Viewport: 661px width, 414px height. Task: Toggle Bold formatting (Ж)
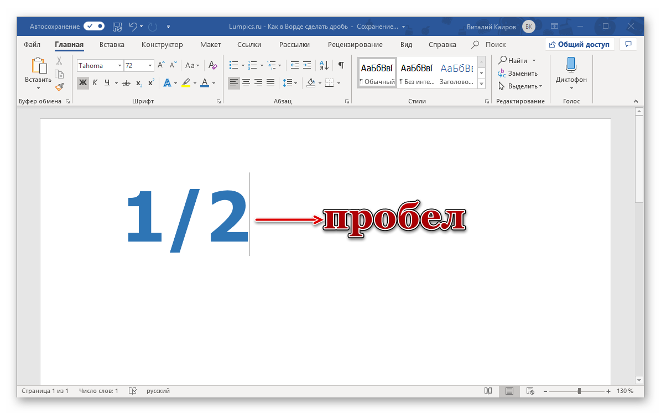point(82,83)
